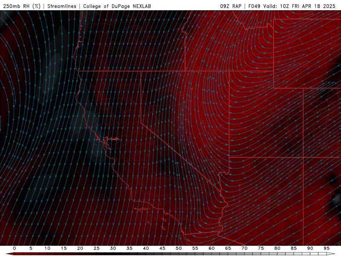This screenshot has width=341, height=256.
Task: Click the '55' value on the colorbar scale
Action: (195, 248)
